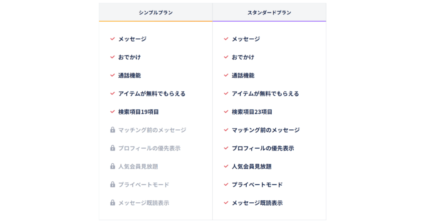
Task: Click locked マッチング前のメッセージ text in simple plan
Action: [152, 130]
